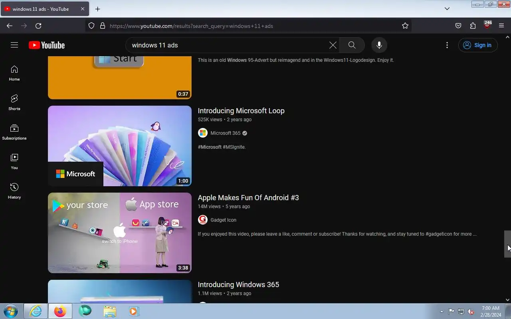The width and height of the screenshot is (511, 319).
Task: Open the Firefox application menu
Action: click(x=501, y=26)
